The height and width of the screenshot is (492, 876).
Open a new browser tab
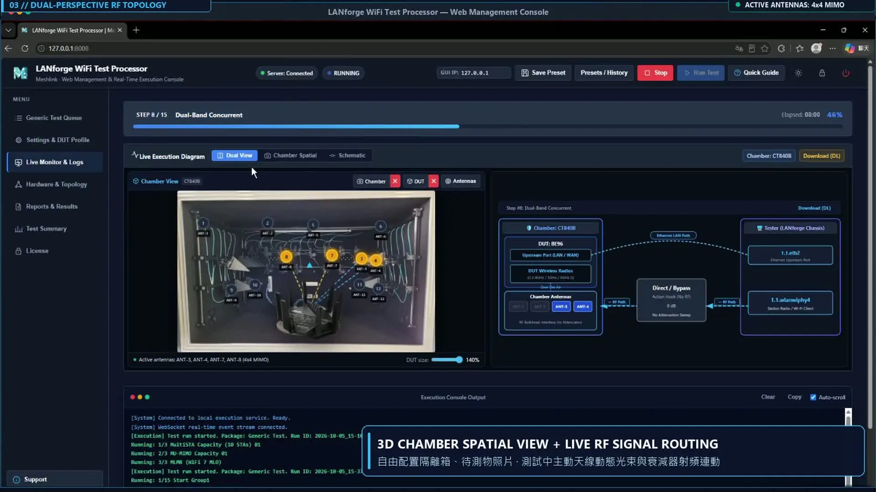(136, 30)
